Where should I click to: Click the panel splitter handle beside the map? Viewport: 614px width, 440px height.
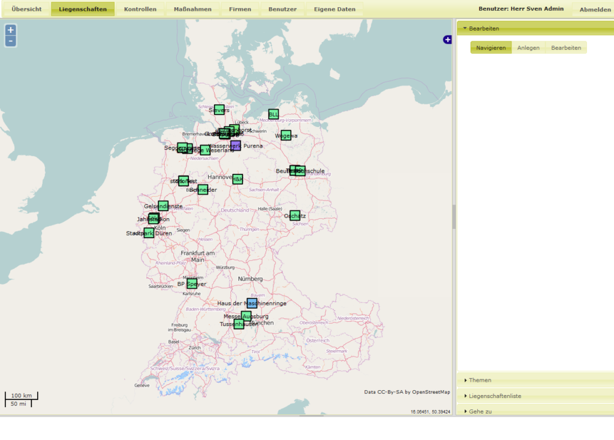(x=454, y=217)
